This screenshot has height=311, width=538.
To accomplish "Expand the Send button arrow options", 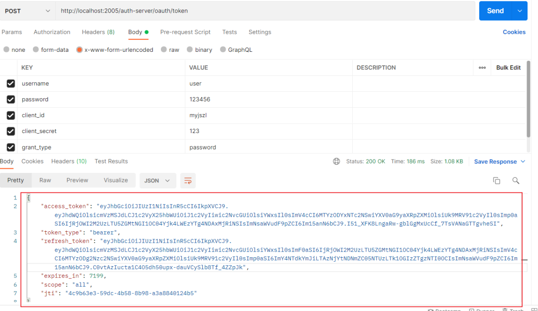I will coord(520,11).
